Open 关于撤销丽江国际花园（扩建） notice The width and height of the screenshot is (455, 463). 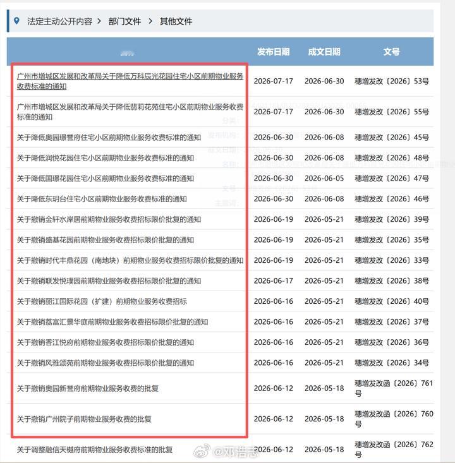[x=102, y=301]
